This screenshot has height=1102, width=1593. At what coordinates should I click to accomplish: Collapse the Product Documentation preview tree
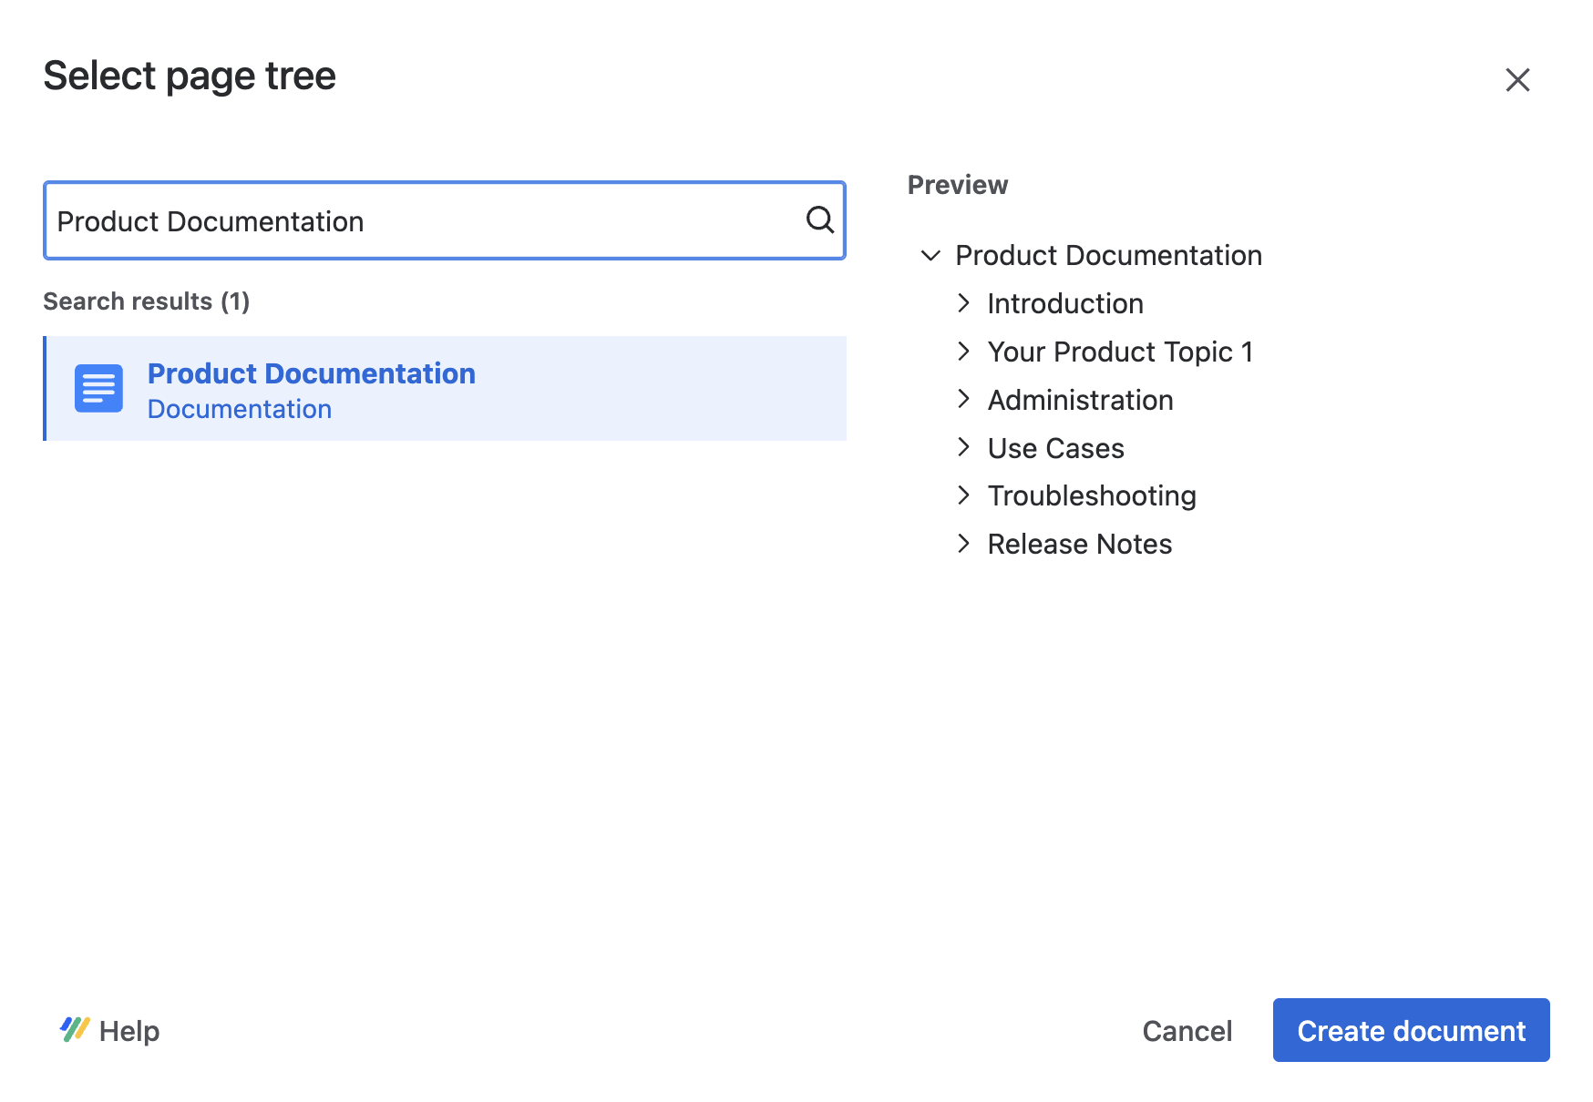click(x=931, y=256)
